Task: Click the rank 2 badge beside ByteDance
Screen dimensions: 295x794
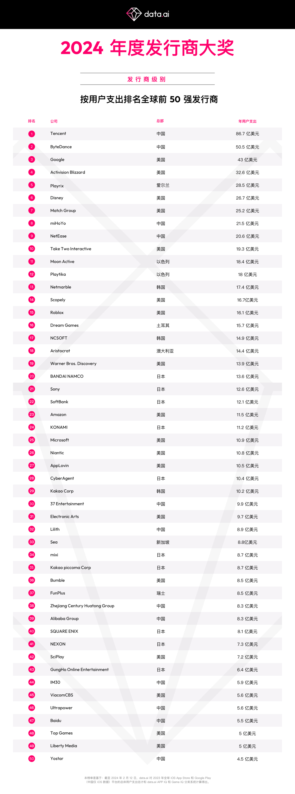Action: (32, 147)
